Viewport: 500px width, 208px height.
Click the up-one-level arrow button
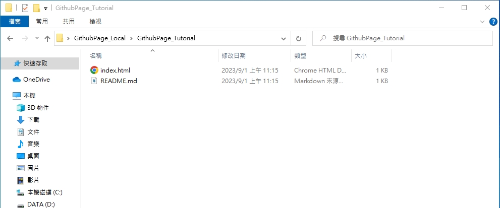47,38
